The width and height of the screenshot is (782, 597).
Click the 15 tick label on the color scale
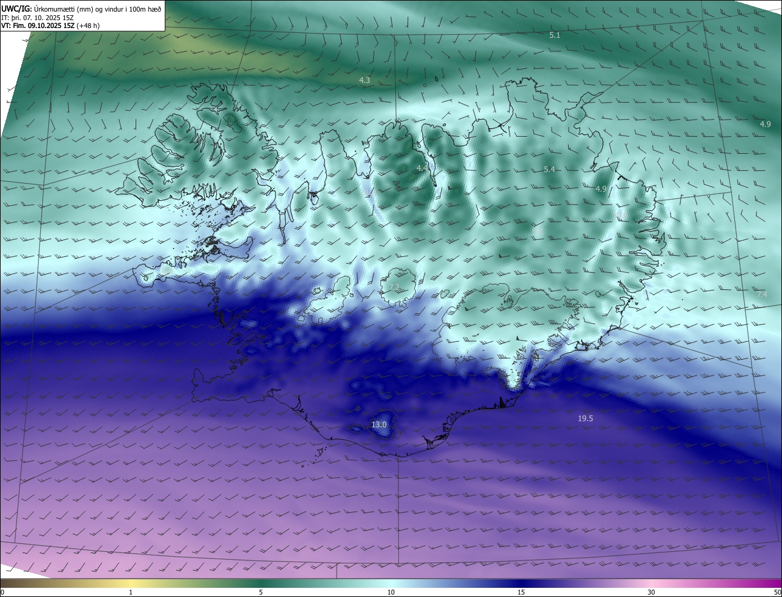coord(521,592)
